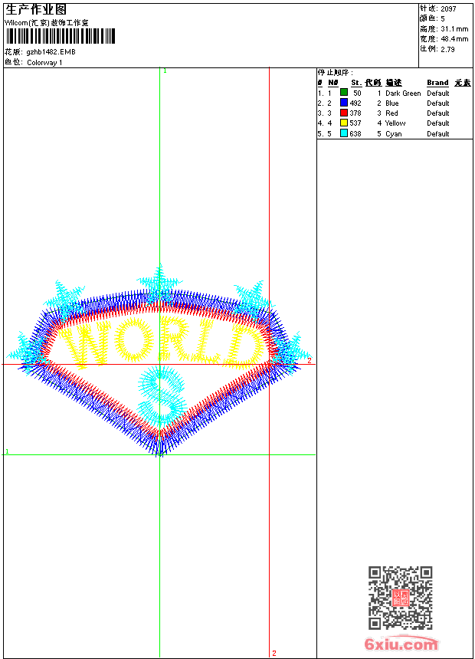Image resolution: width=475 pixels, height=659 pixels.
Task: Click the '停止顺序' heading
Action: click(x=335, y=73)
